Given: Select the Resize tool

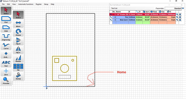Looking at the screenshot, I should pyautogui.click(x=18, y=59).
